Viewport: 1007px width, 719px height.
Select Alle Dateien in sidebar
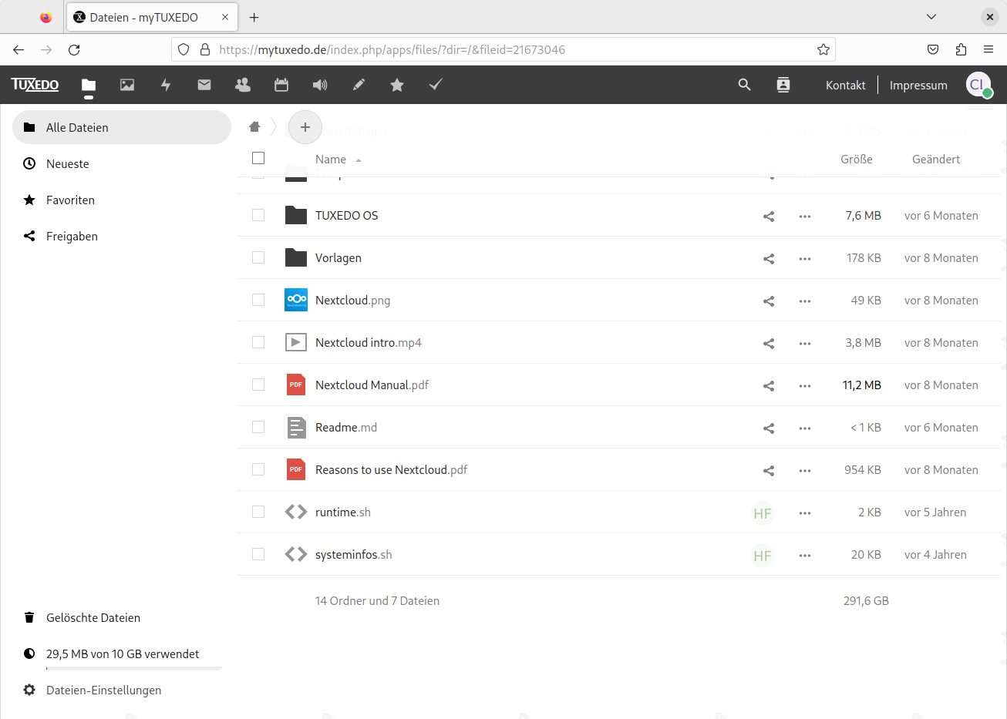click(122, 127)
